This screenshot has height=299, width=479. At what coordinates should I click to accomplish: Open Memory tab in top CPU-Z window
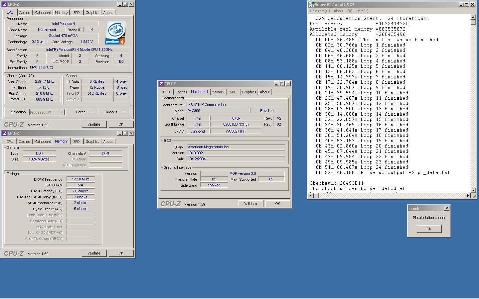(61, 13)
